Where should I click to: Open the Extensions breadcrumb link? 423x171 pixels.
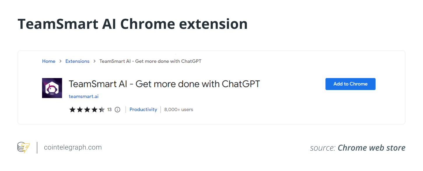(x=77, y=61)
